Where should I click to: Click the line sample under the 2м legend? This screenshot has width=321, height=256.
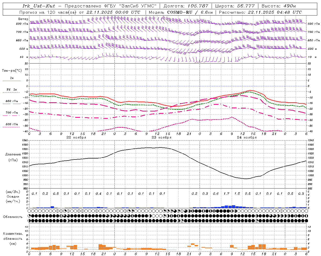[12, 81]
